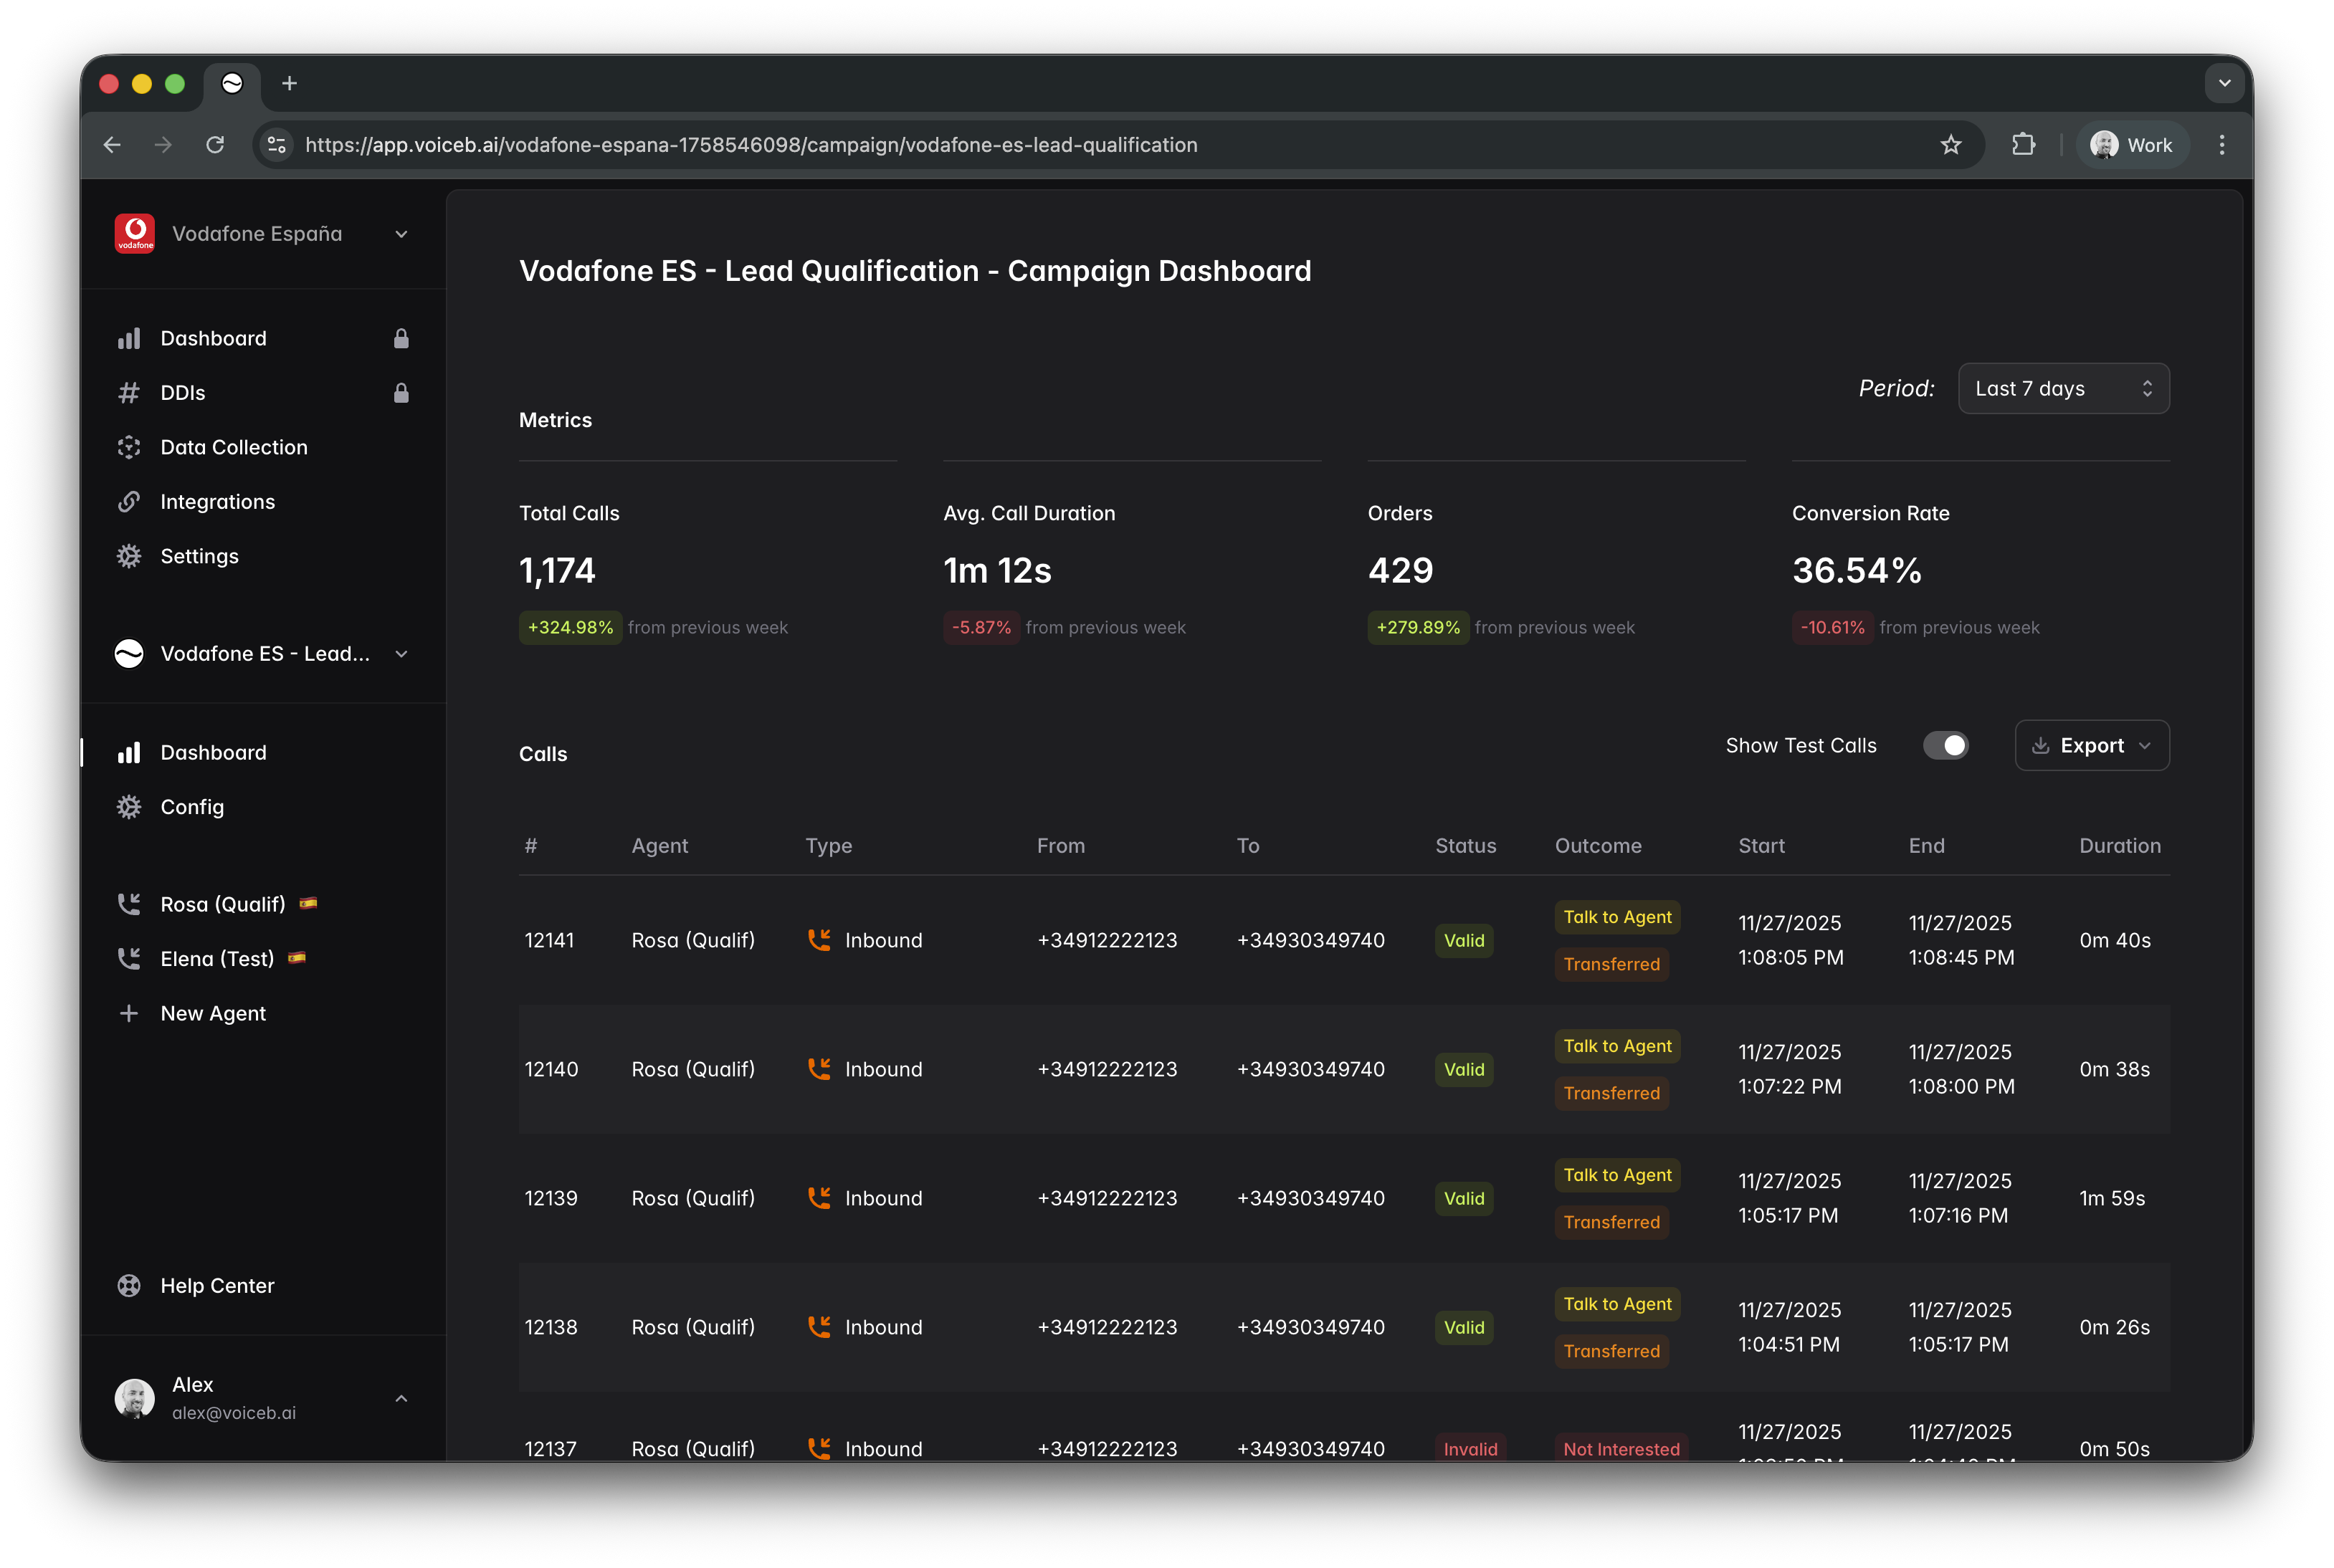Click the Data Collection sidebar icon
This screenshot has width=2334, height=1568.
tap(129, 447)
